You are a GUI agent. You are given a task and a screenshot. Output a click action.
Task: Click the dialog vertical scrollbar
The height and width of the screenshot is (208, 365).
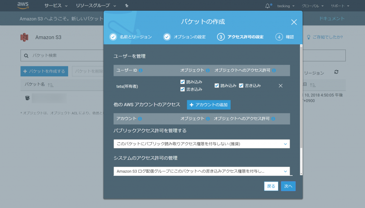(x=301, y=98)
